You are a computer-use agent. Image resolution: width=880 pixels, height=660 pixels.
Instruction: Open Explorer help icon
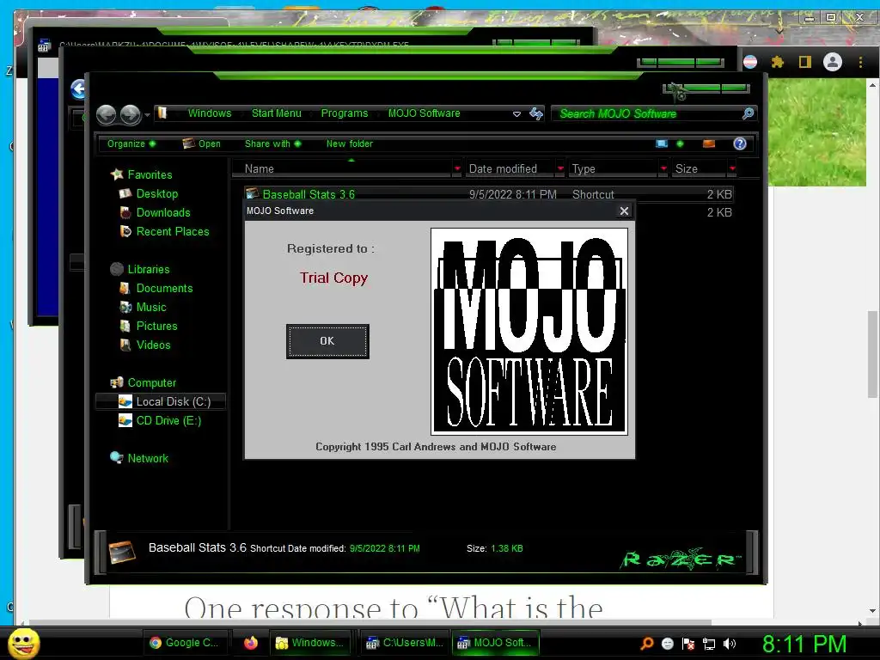(740, 144)
